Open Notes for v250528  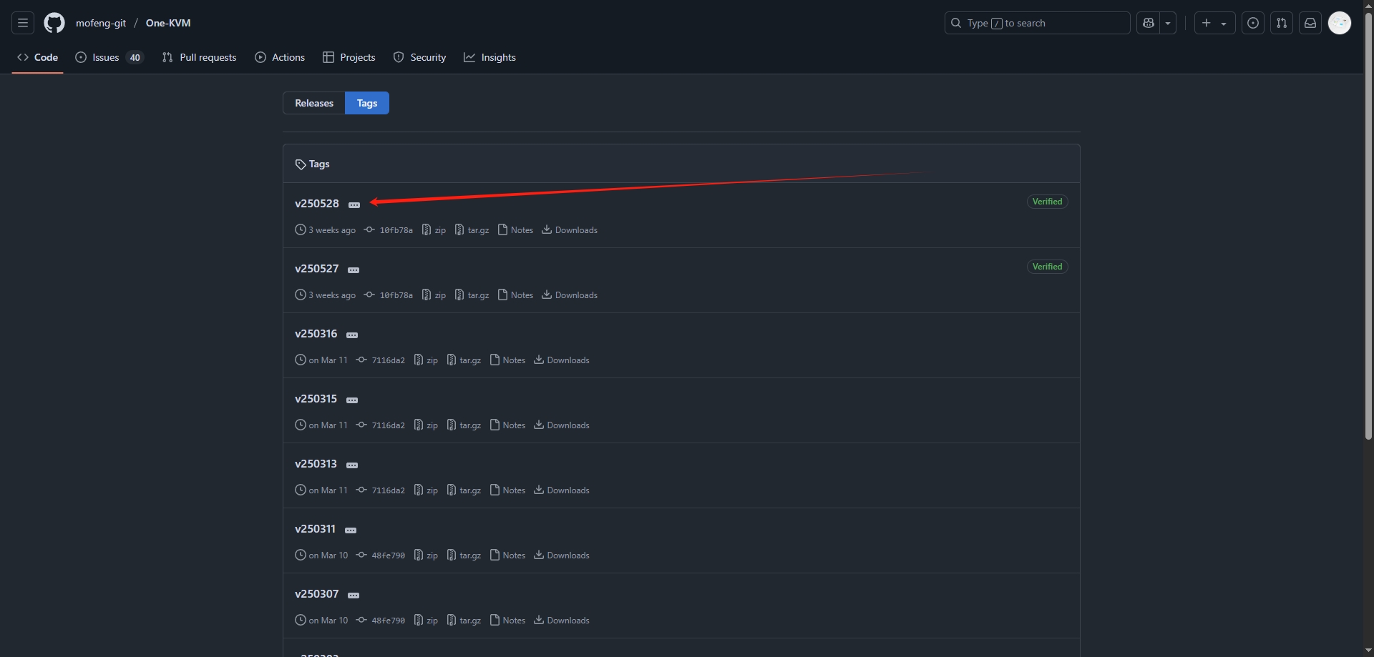coord(515,230)
